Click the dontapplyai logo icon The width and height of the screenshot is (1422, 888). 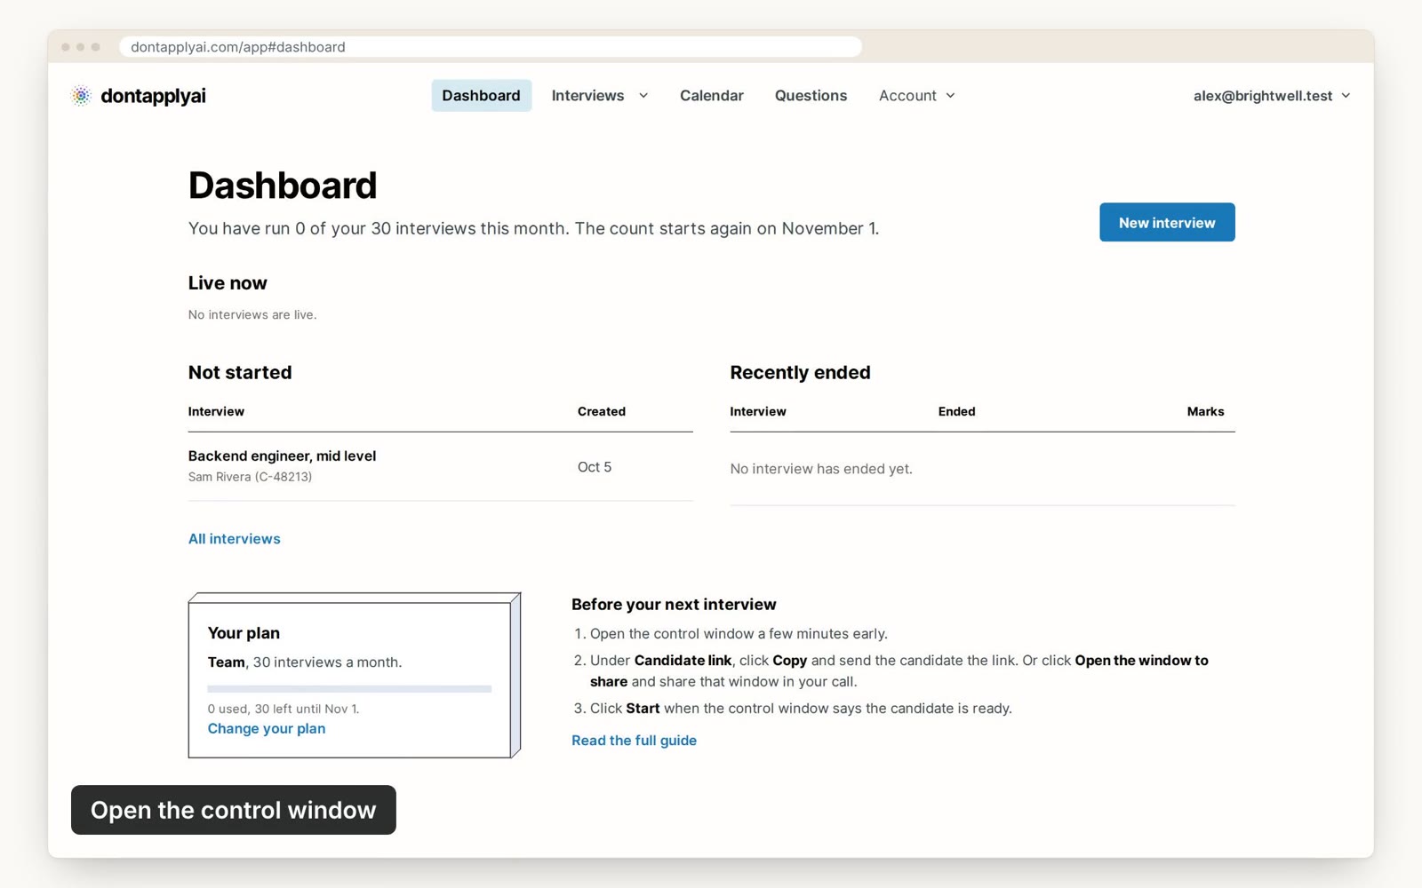(81, 96)
